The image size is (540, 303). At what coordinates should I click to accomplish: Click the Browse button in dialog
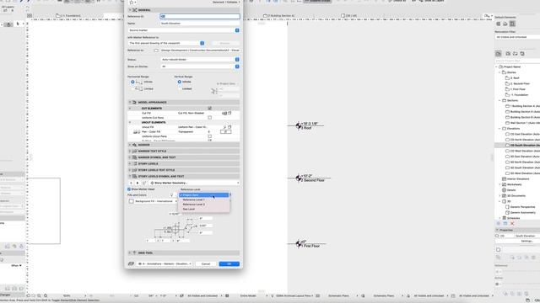(224, 43)
